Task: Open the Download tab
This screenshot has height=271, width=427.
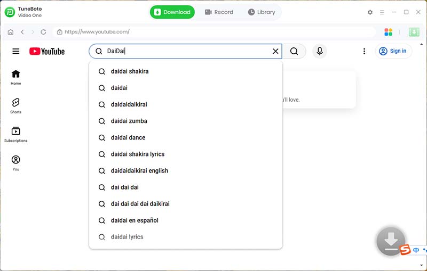Action: 172,12
